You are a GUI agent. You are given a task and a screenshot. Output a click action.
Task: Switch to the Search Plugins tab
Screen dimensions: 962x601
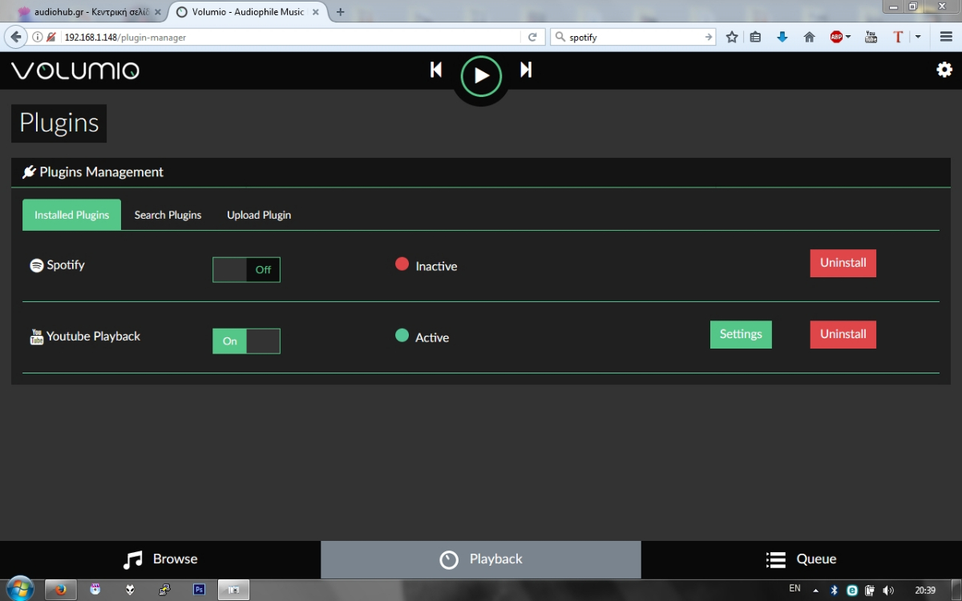coord(168,215)
